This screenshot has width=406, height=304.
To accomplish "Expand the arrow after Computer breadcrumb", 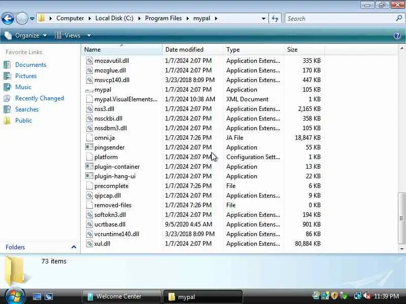I will [90, 18].
